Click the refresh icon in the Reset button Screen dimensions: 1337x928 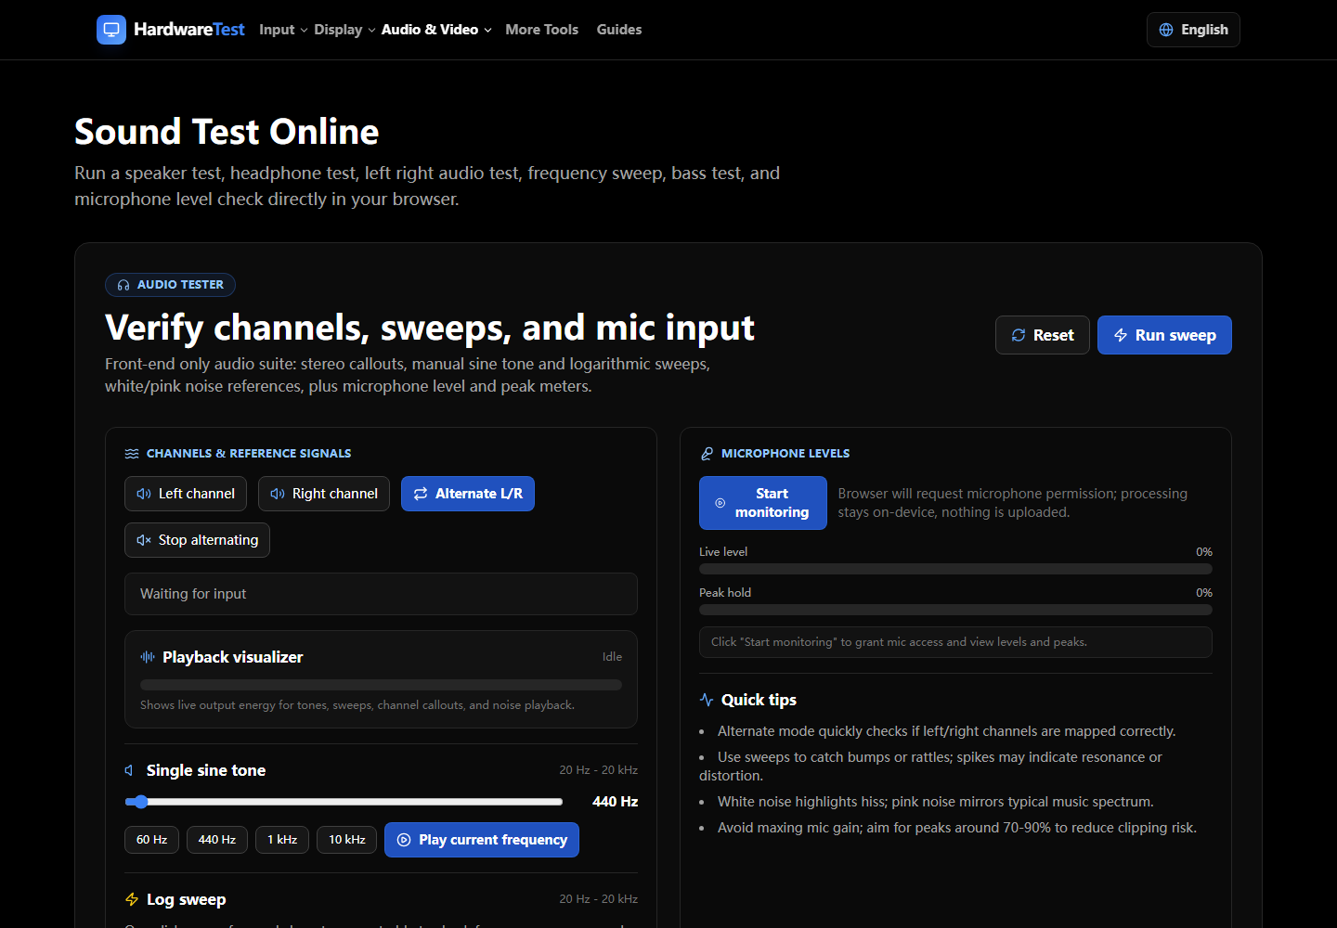(x=1019, y=335)
